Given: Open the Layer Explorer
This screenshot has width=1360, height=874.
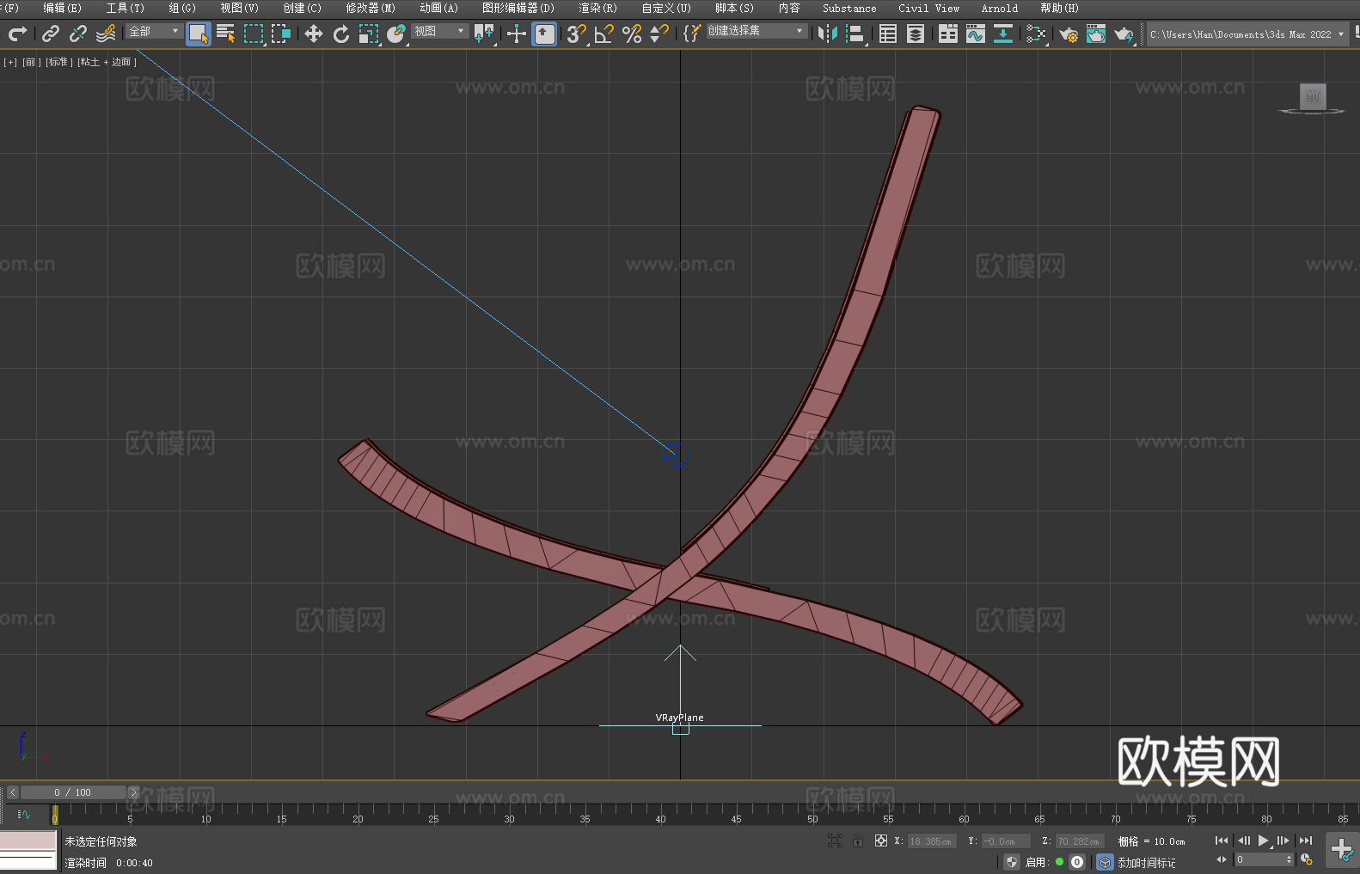Looking at the screenshot, I should (916, 34).
